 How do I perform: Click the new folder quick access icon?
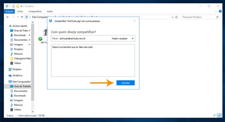point(18,6)
